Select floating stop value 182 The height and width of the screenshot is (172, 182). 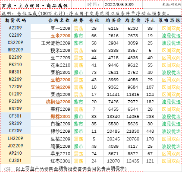coord(150,102)
